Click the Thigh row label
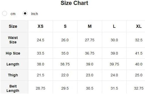This screenshot has height=94, width=145. 13,75
